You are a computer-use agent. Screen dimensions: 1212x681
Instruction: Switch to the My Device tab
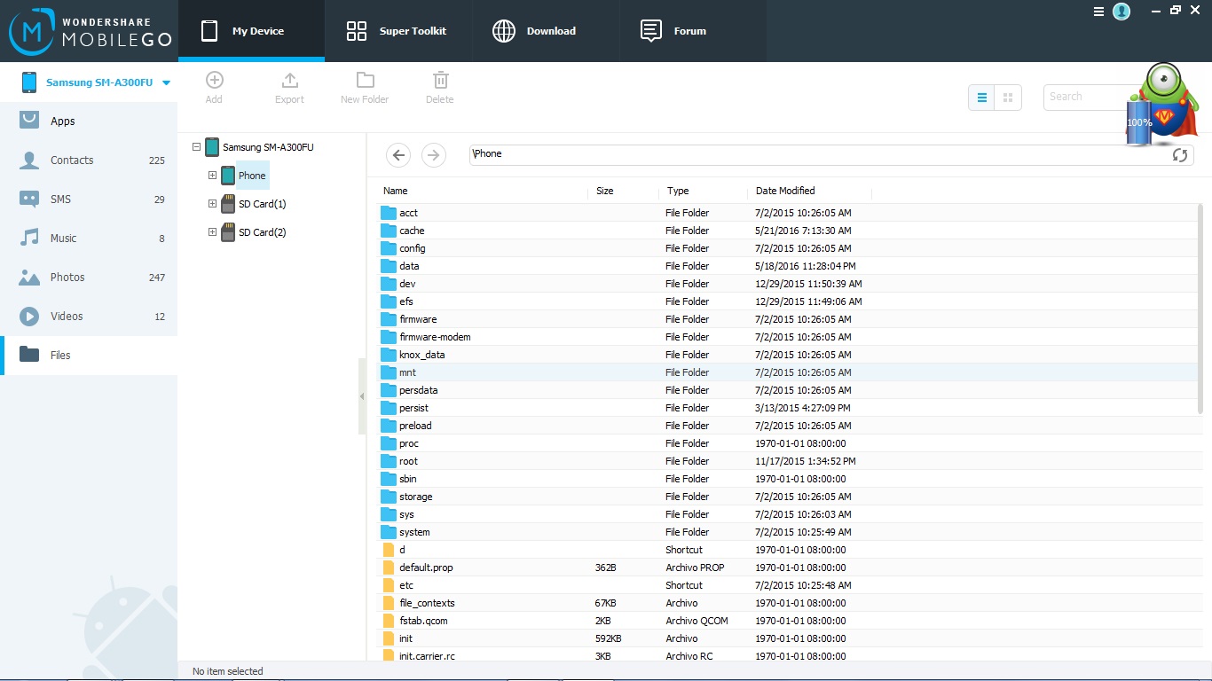click(251, 31)
